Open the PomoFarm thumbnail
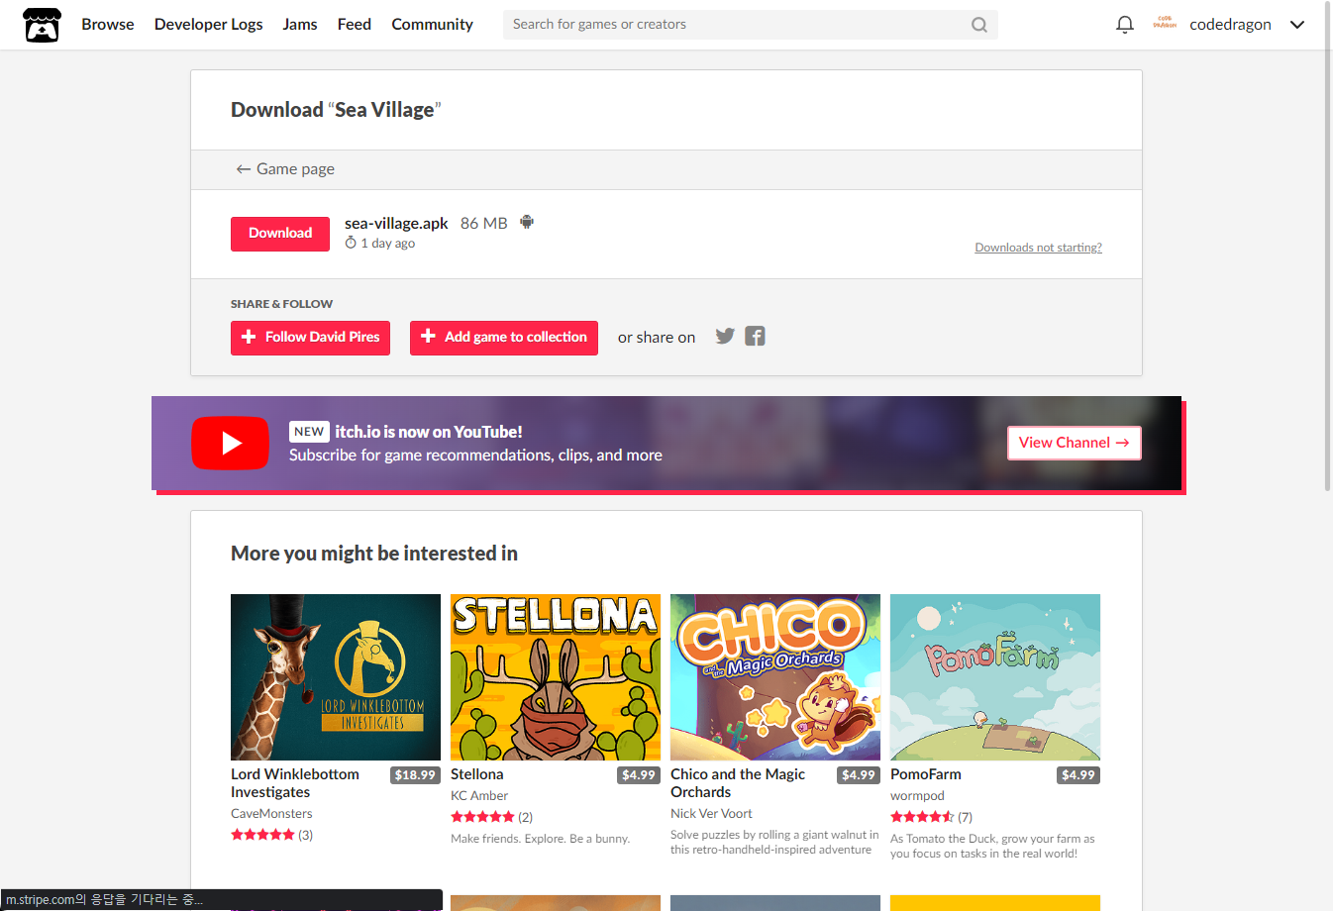The height and width of the screenshot is (911, 1333). point(995,677)
